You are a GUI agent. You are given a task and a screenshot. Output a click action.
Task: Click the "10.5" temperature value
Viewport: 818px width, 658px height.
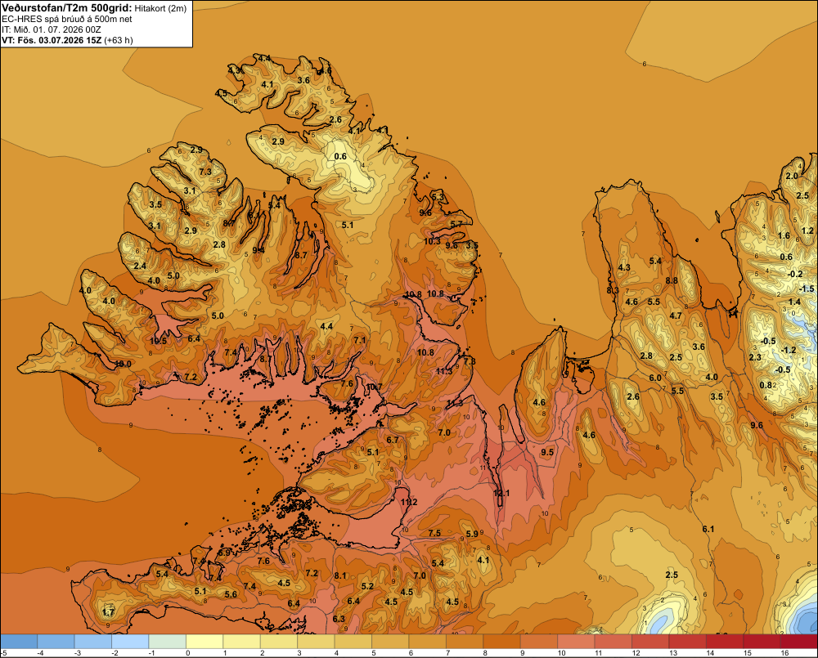tap(158, 341)
